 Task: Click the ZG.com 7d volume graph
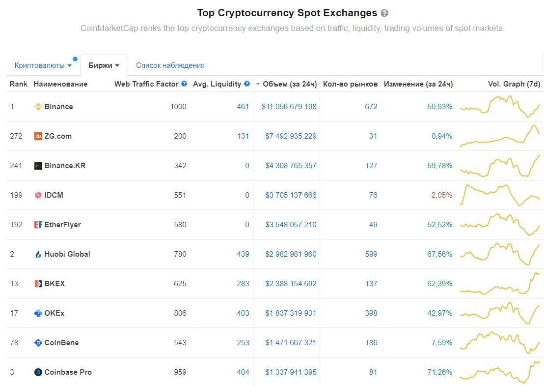pyautogui.click(x=500, y=136)
